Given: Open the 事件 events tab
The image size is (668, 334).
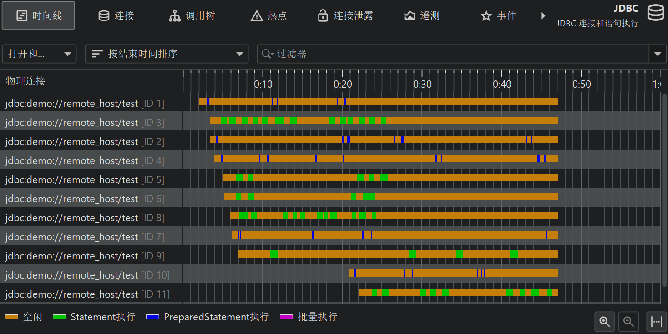Looking at the screenshot, I should click(498, 16).
